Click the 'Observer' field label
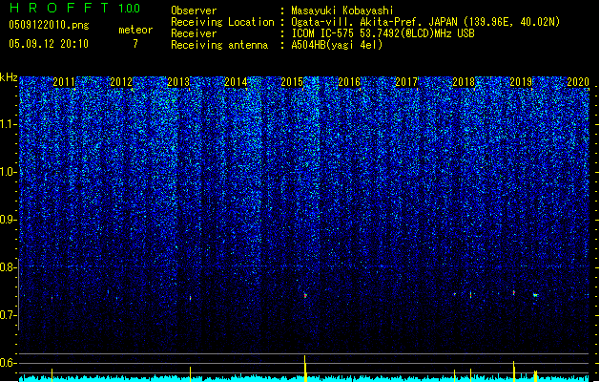This screenshot has width=600, height=382. pyautogui.click(x=194, y=11)
